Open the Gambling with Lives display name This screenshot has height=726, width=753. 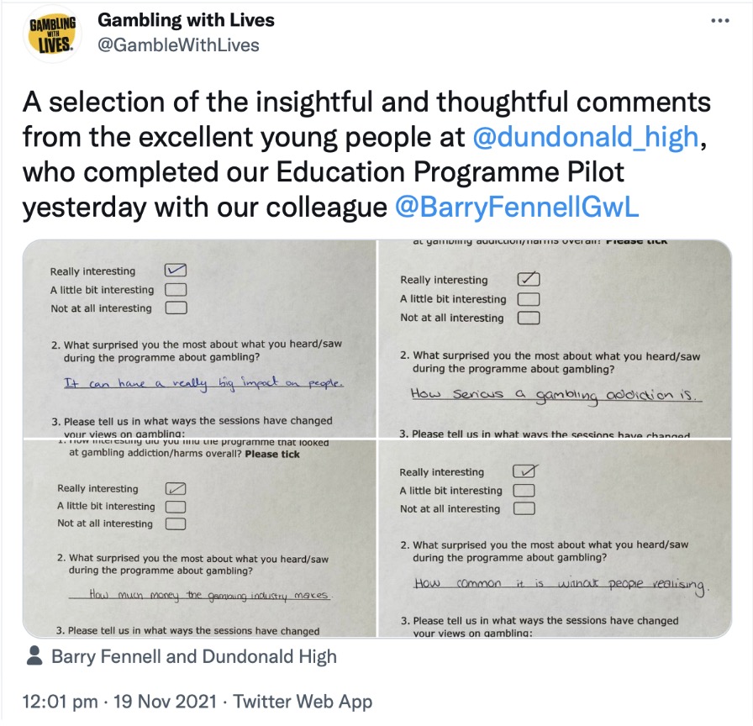[x=187, y=19]
